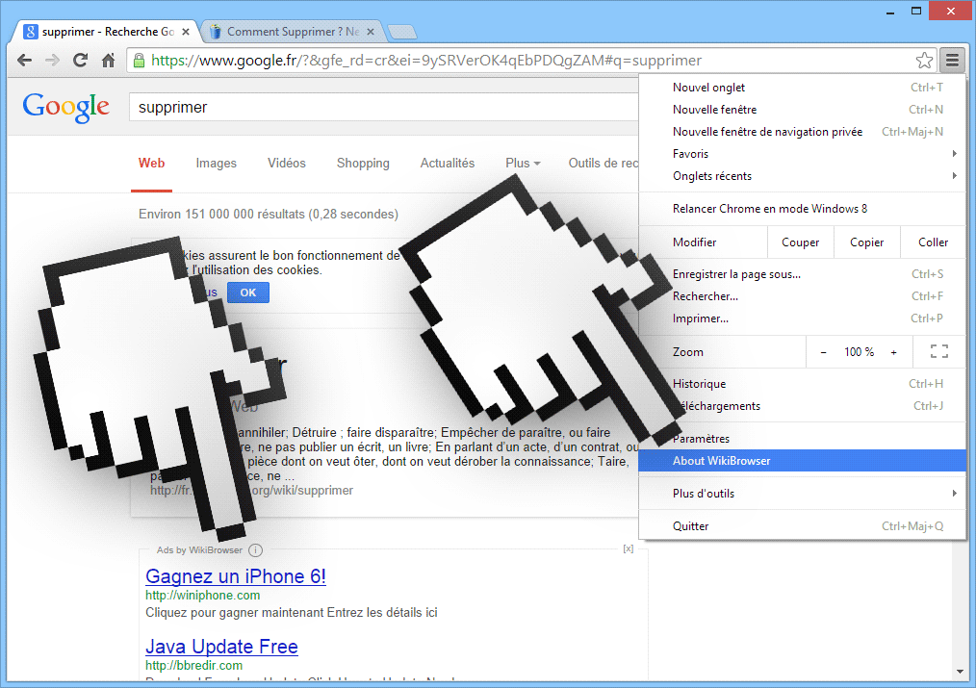Viewport: 976px width, 688px height.
Task: Click the http://bbredir.com URL
Action: 194,666
